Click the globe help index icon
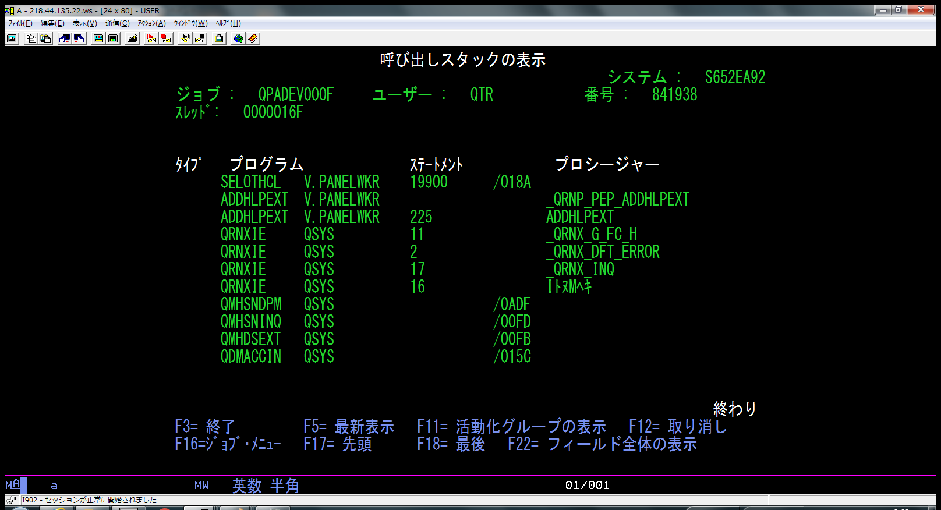The height and width of the screenshot is (510, 941). tap(238, 38)
